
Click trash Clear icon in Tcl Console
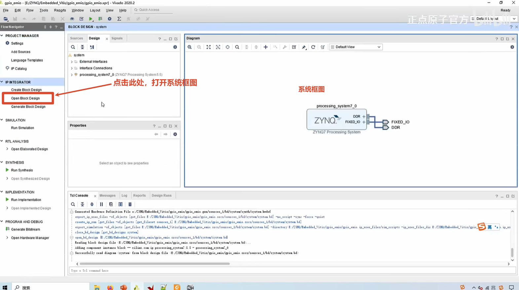point(130,204)
